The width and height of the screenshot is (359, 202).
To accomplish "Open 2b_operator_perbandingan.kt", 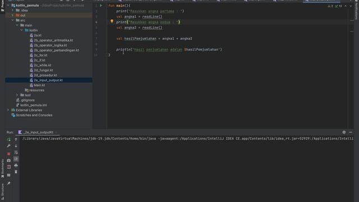I will (x=56, y=50).
